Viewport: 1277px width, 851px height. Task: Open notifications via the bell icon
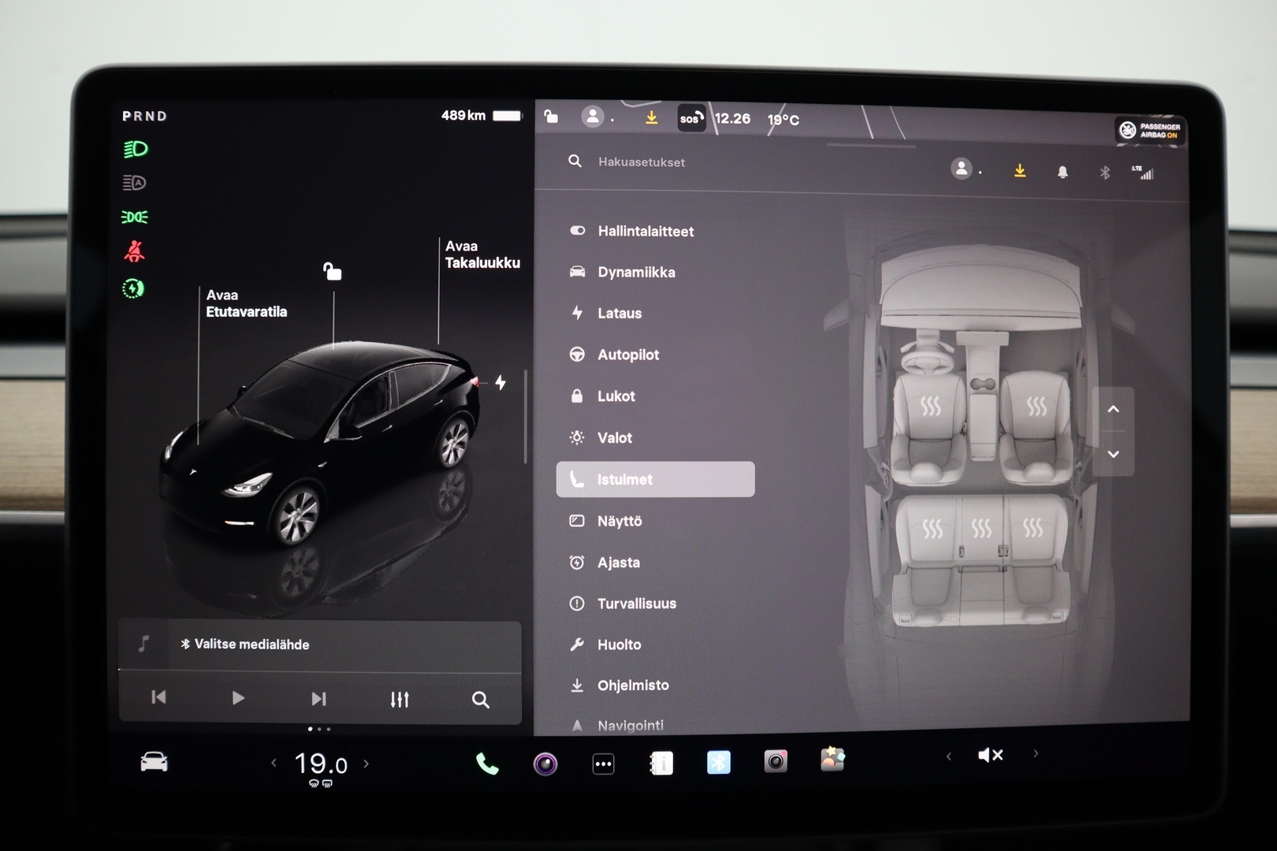(1062, 172)
